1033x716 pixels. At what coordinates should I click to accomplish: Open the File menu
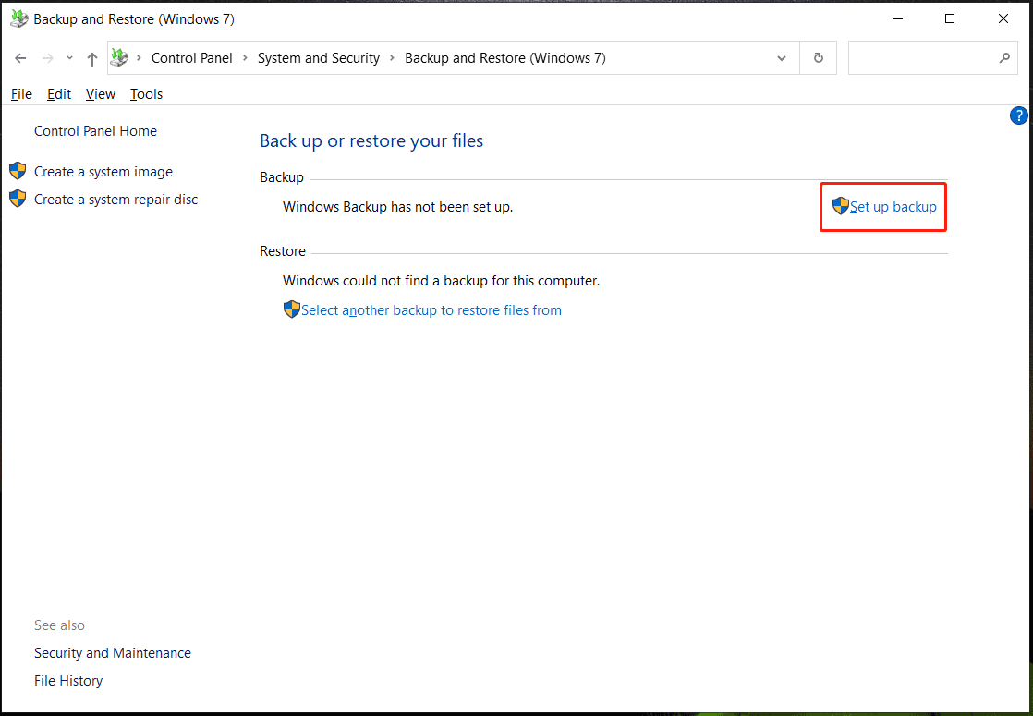click(21, 94)
